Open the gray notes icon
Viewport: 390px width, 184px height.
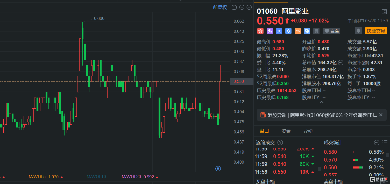coord(316,31)
